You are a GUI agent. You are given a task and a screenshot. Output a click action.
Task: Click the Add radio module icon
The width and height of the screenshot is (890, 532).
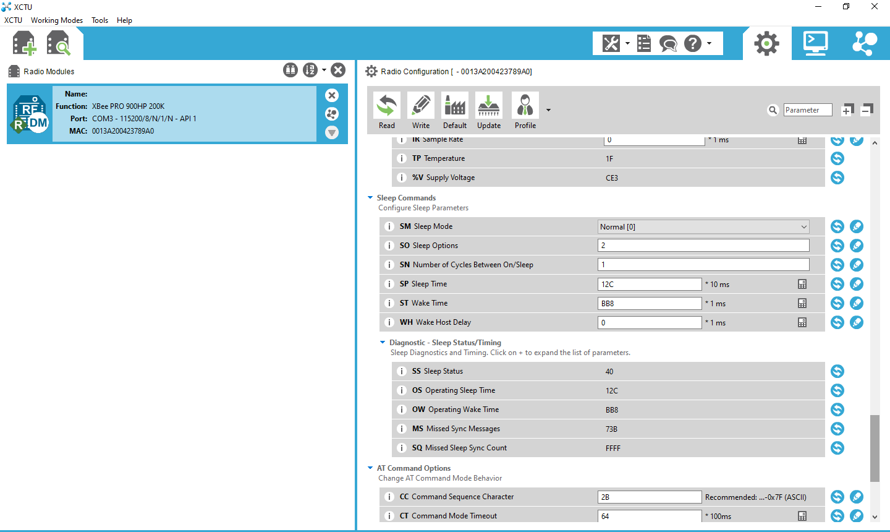point(24,44)
